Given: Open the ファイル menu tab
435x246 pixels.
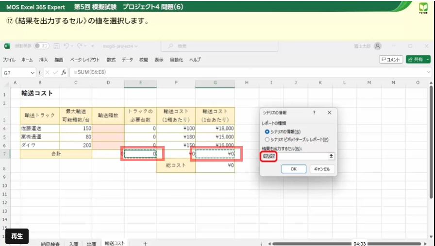Looking at the screenshot, I should click(9, 60).
